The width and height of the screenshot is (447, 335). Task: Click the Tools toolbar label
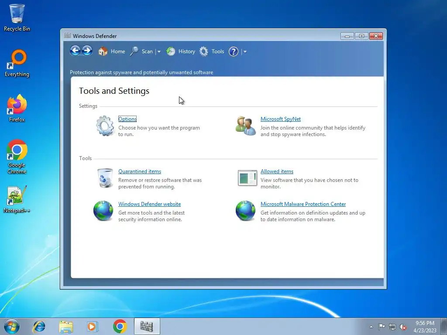[218, 51]
